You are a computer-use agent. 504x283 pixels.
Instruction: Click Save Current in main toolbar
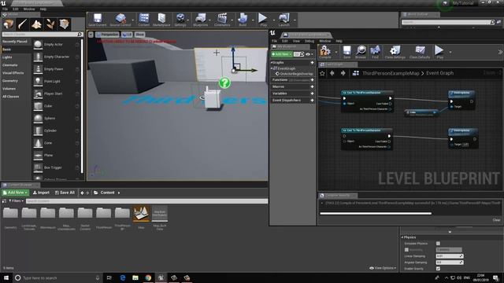coord(98,20)
